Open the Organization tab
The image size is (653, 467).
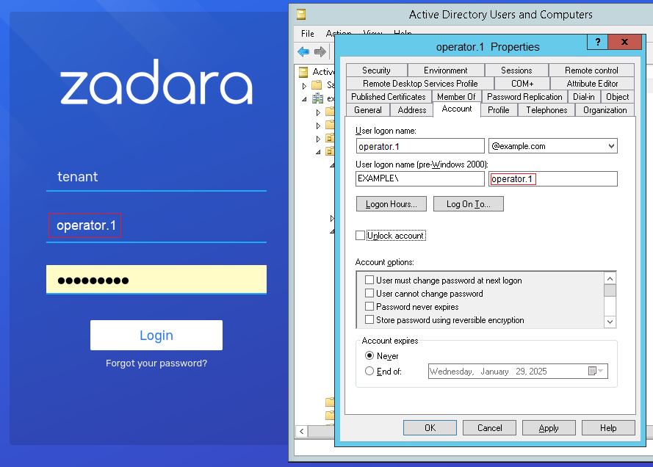tap(605, 110)
